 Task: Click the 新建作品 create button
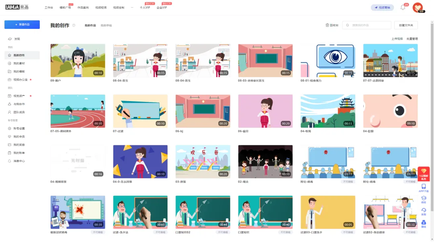22,24
